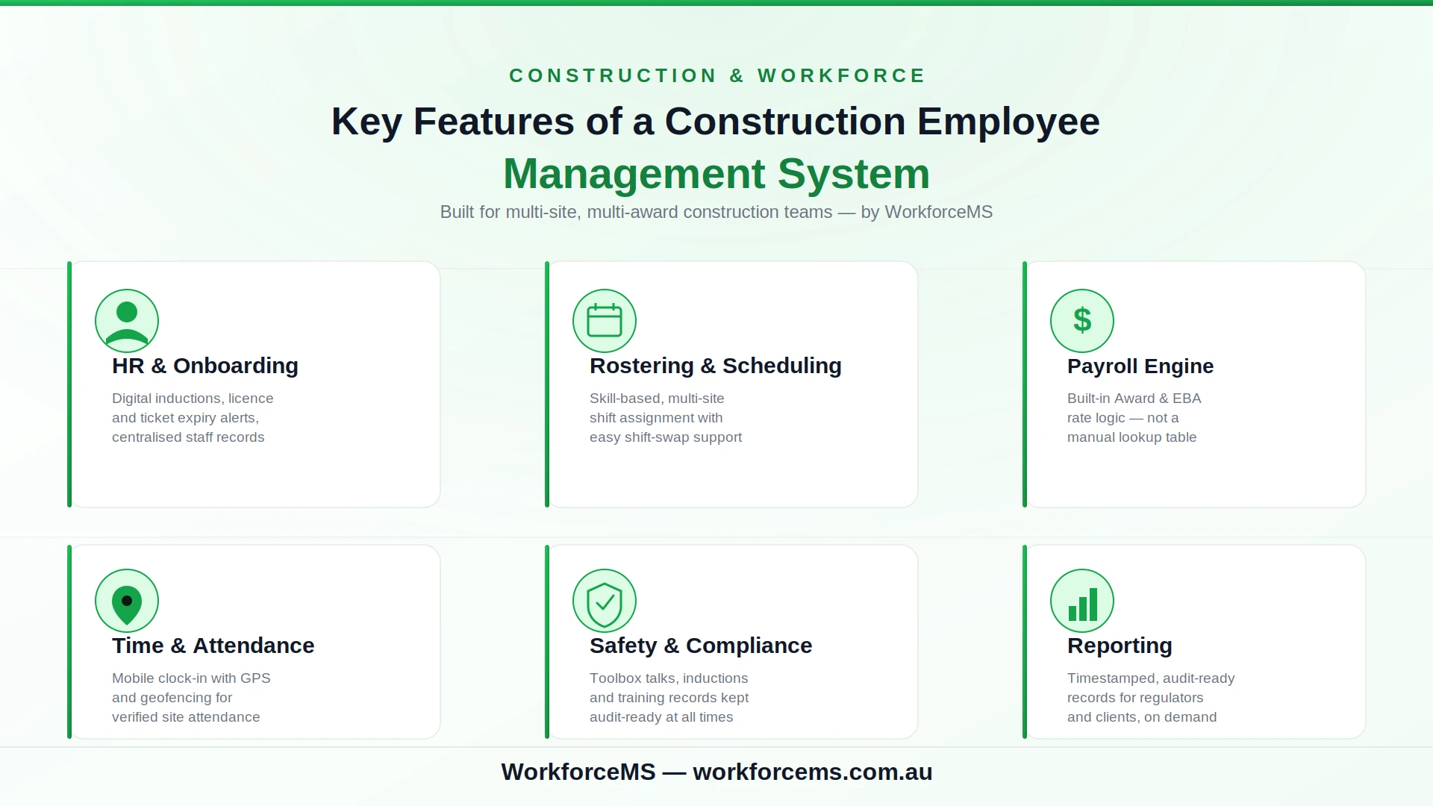Click 'Mobile clock-in with GPS' description text
Image resolution: width=1433 pixels, height=806 pixels.
pyautogui.click(x=191, y=678)
